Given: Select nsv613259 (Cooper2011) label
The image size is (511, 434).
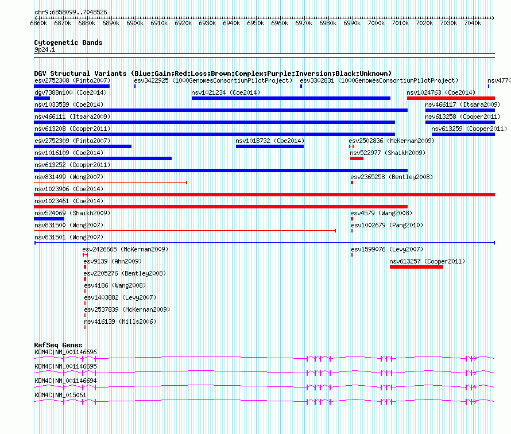Looking at the screenshot, I should [x=469, y=129].
